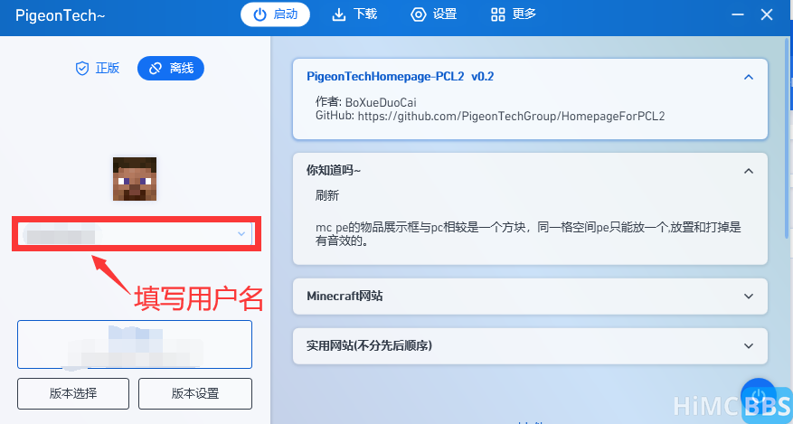Minimize the launcher window
Screen dimensions: 793x424
[x=738, y=14]
